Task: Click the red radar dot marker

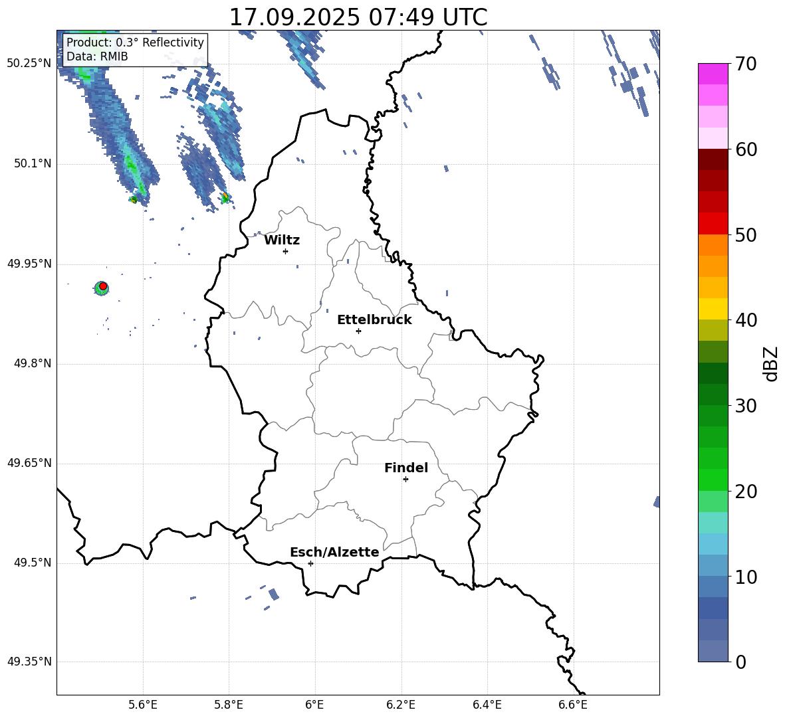Action: [103, 286]
